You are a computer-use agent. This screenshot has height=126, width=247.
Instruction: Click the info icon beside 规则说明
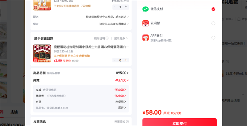(x=107, y=38)
